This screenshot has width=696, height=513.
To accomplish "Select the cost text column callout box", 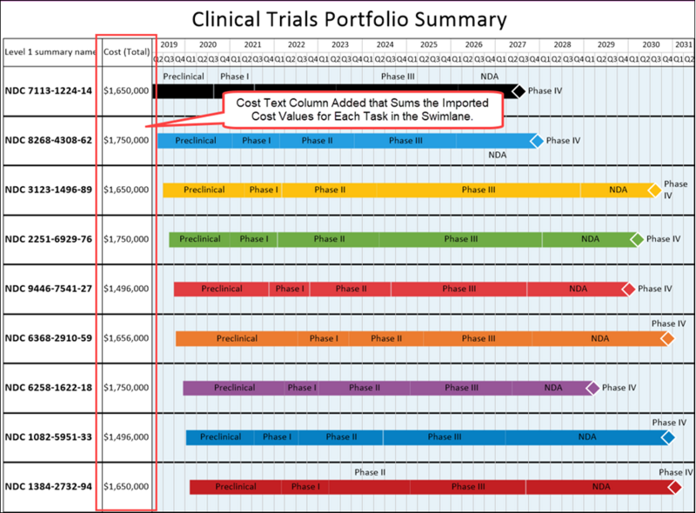I will 362,110.
